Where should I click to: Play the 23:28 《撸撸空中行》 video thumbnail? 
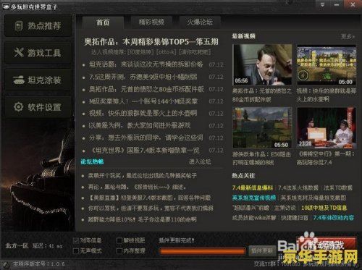pyautogui.click(x=327, y=127)
